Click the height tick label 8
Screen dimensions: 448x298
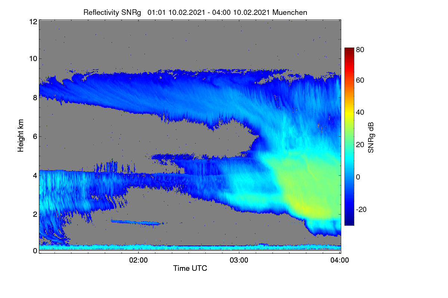[35, 98]
